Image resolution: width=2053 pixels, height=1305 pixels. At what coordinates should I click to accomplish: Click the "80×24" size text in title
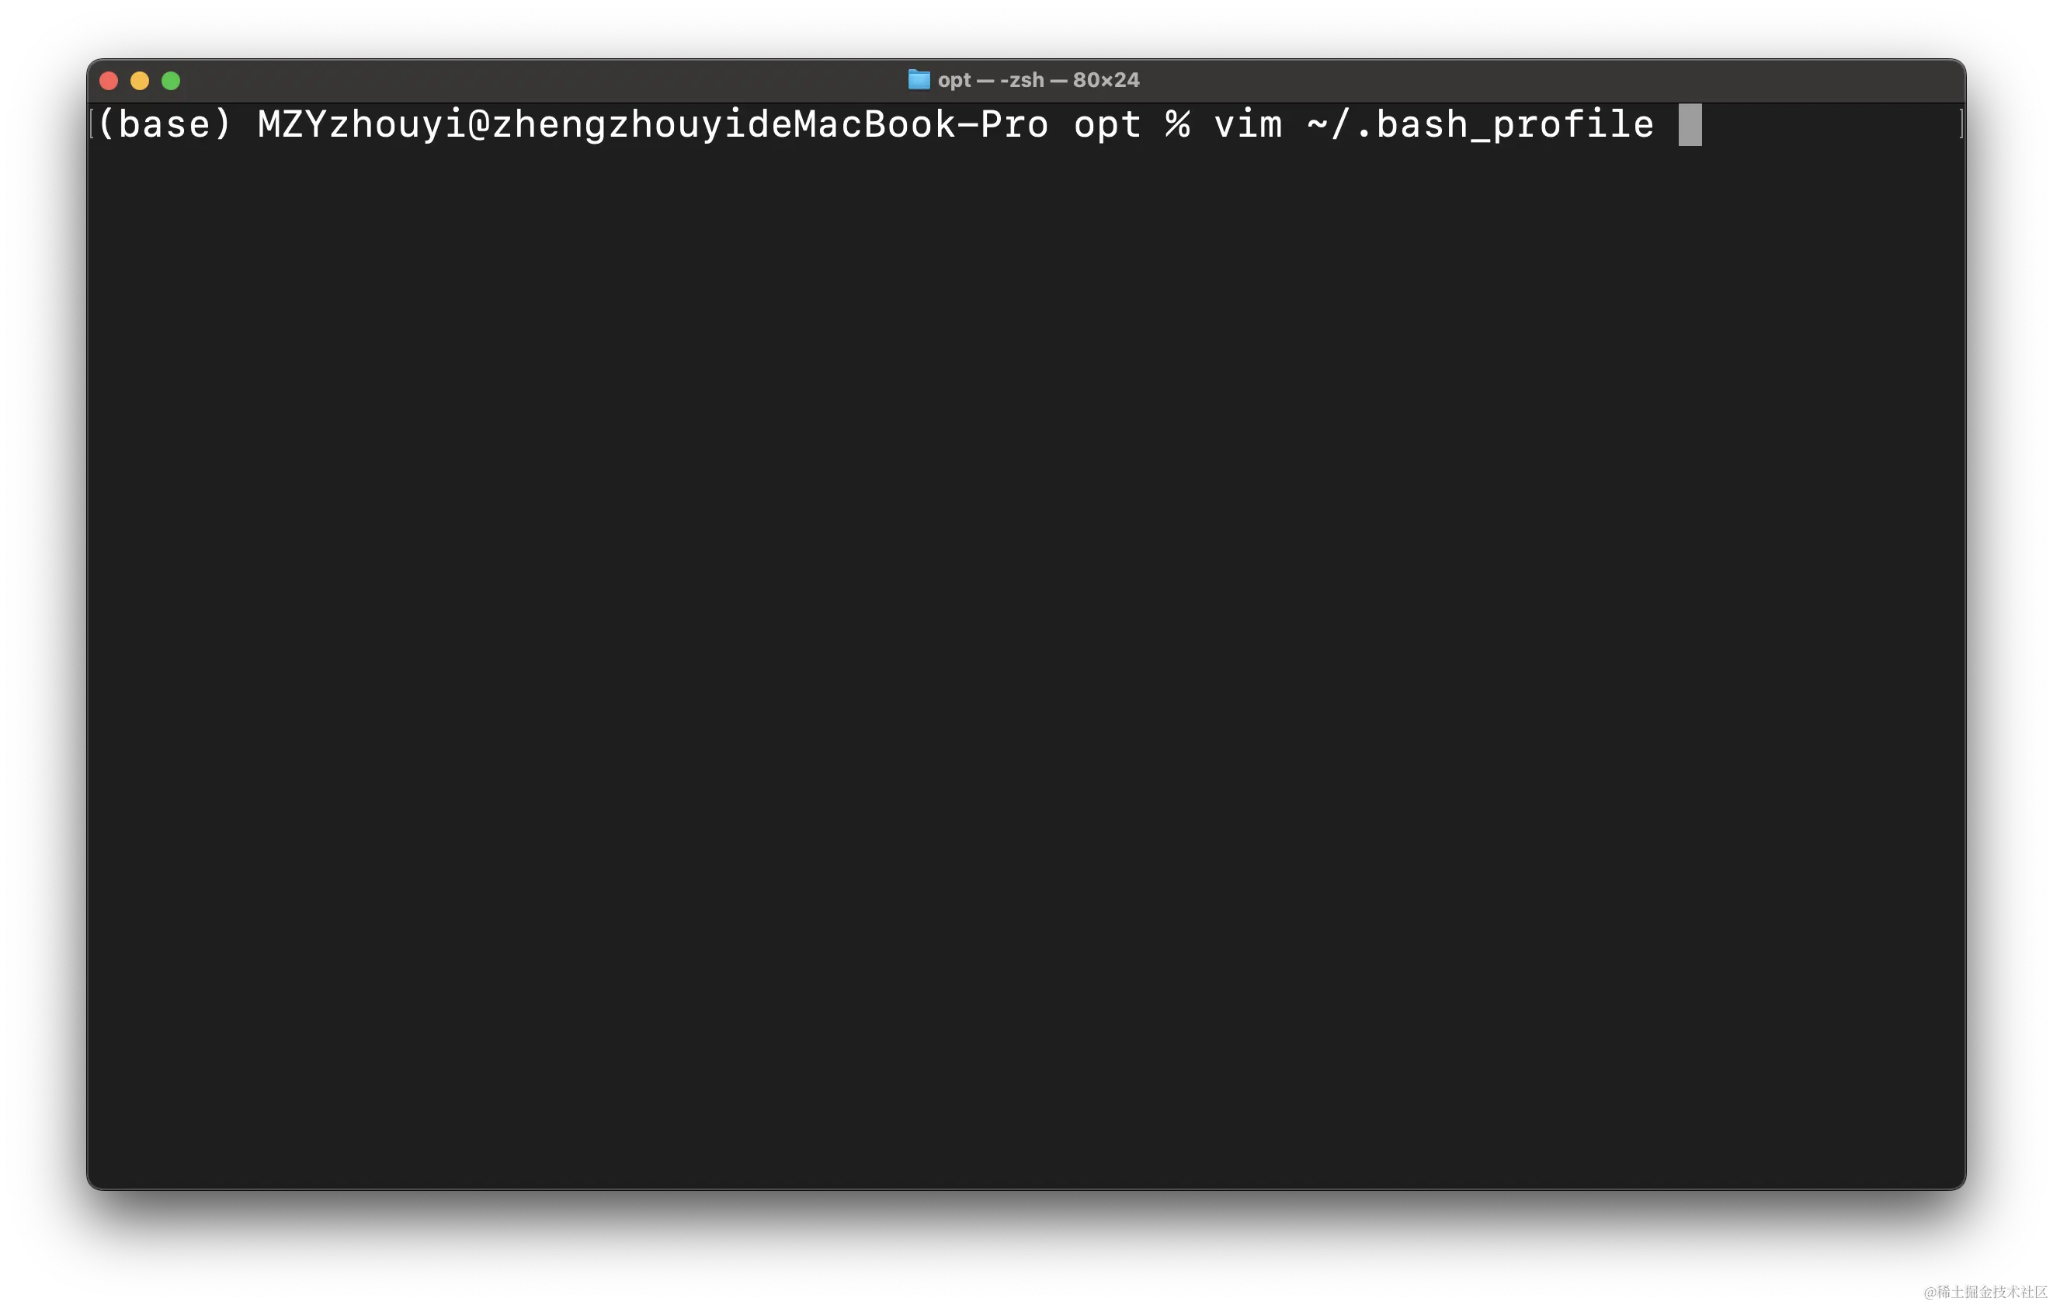click(1106, 80)
